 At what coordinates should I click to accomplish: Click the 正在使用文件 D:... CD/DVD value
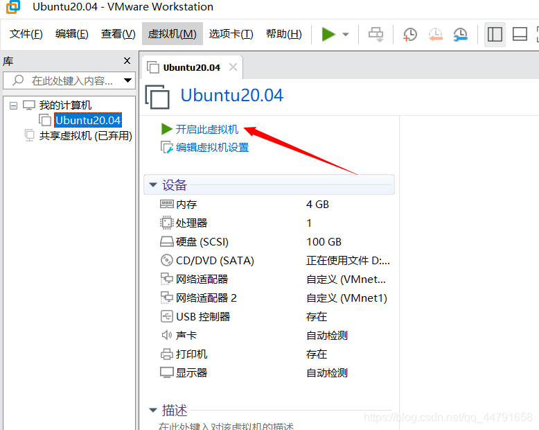348,260
